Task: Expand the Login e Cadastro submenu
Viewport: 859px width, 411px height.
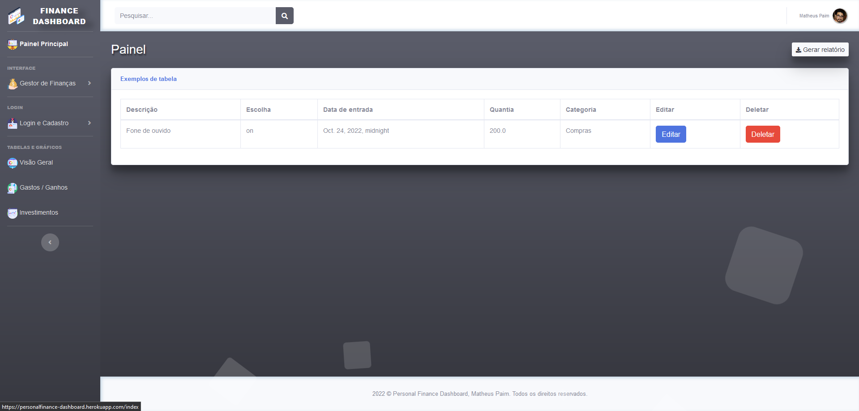Action: (x=90, y=123)
